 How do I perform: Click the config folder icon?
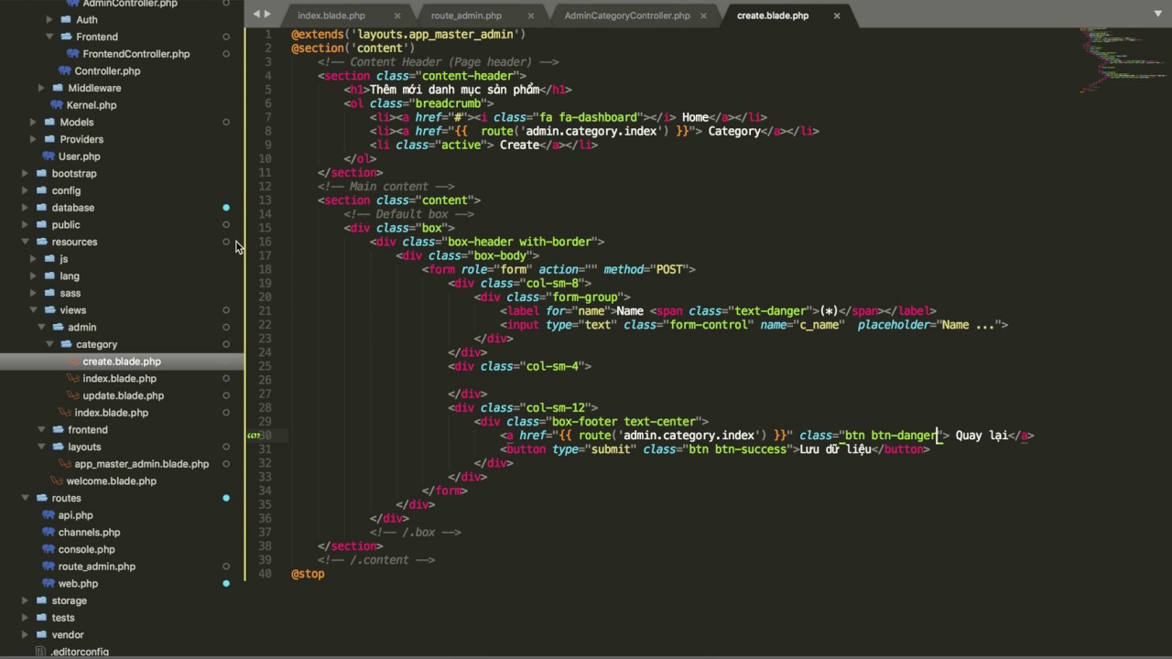[41, 190]
